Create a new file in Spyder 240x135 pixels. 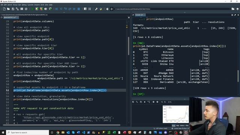click(x=4, y=9)
